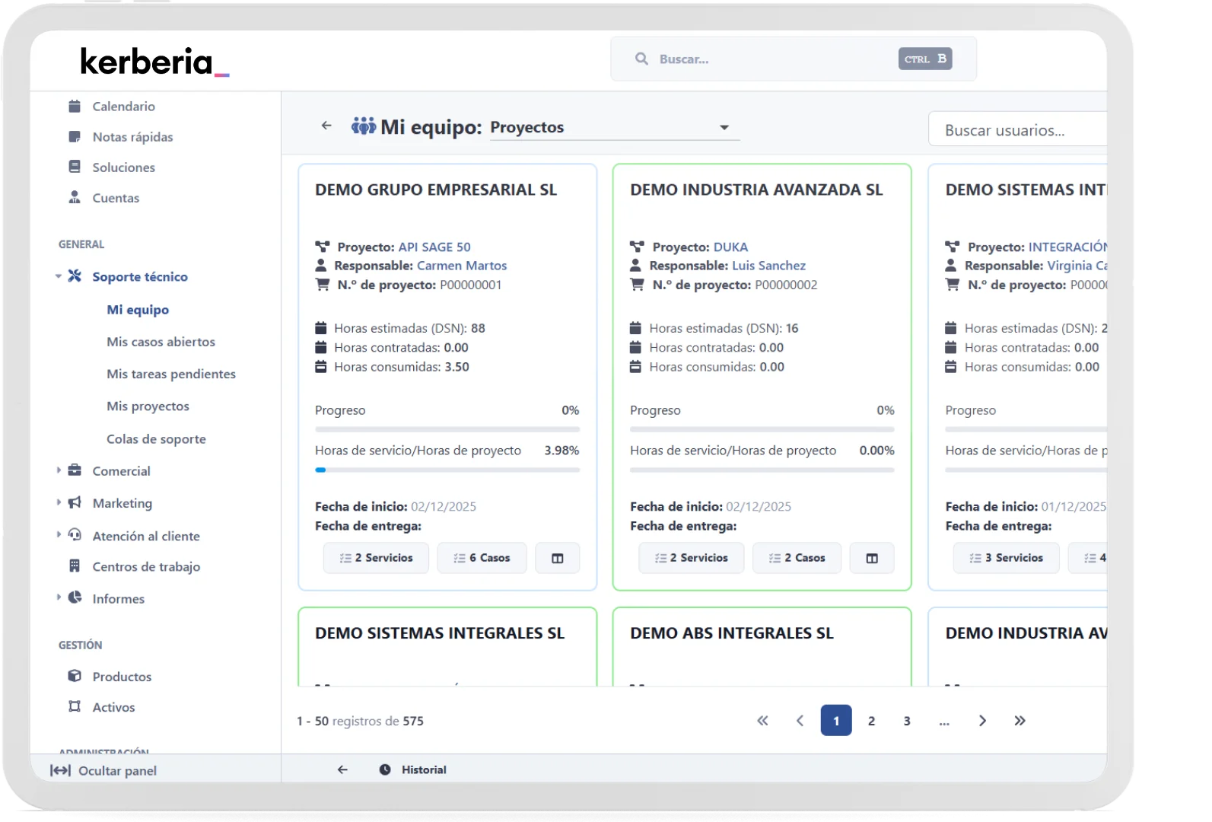Click the kerberia logo

(x=154, y=62)
